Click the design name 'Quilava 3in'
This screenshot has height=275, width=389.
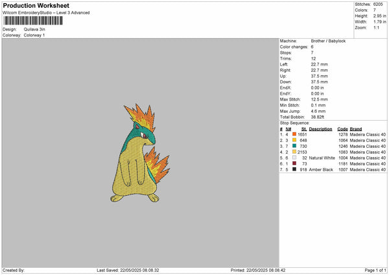34,29
